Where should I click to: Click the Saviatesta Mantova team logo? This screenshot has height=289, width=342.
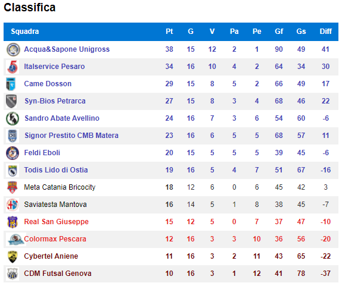pos(13,205)
